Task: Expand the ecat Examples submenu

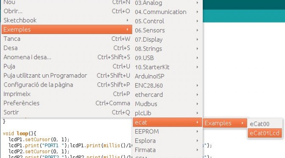Action: coord(225,123)
